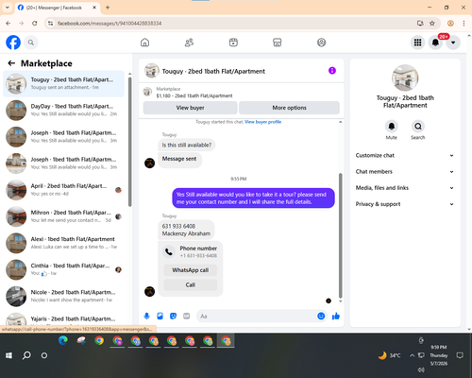
Task: Open the Friends icon in top navigation
Action: tap(189, 43)
